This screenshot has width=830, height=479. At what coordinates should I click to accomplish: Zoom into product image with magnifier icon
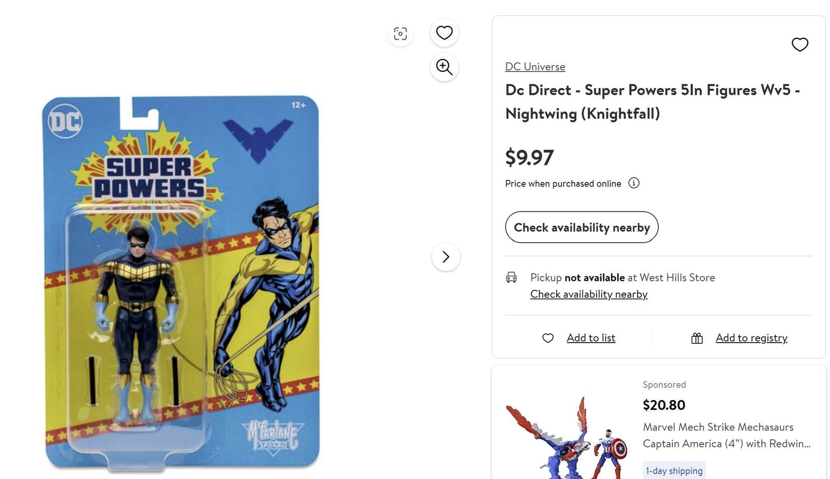pyautogui.click(x=444, y=67)
